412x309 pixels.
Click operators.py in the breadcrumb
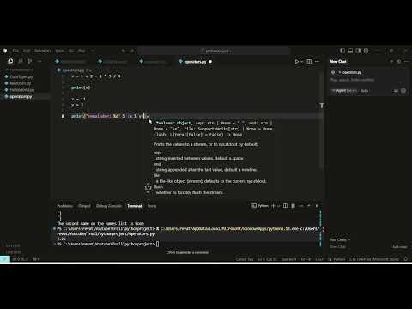click(73, 70)
